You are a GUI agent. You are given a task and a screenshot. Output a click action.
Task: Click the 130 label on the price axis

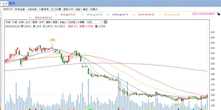coord(213,106)
